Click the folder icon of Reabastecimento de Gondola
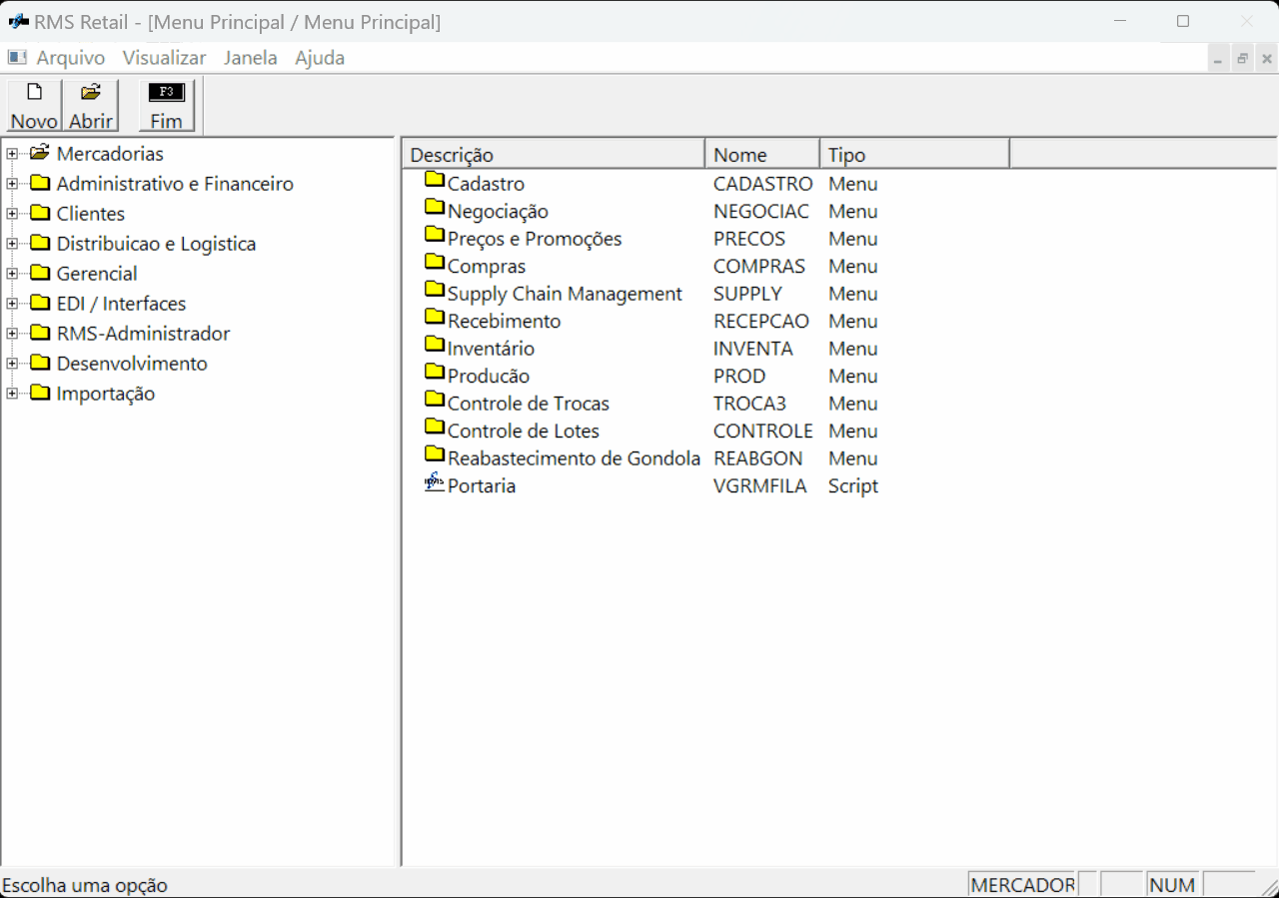 pyautogui.click(x=434, y=454)
